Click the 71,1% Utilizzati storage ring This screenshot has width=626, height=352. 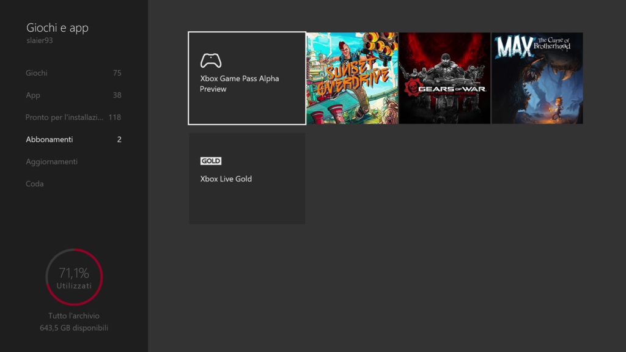(x=74, y=277)
